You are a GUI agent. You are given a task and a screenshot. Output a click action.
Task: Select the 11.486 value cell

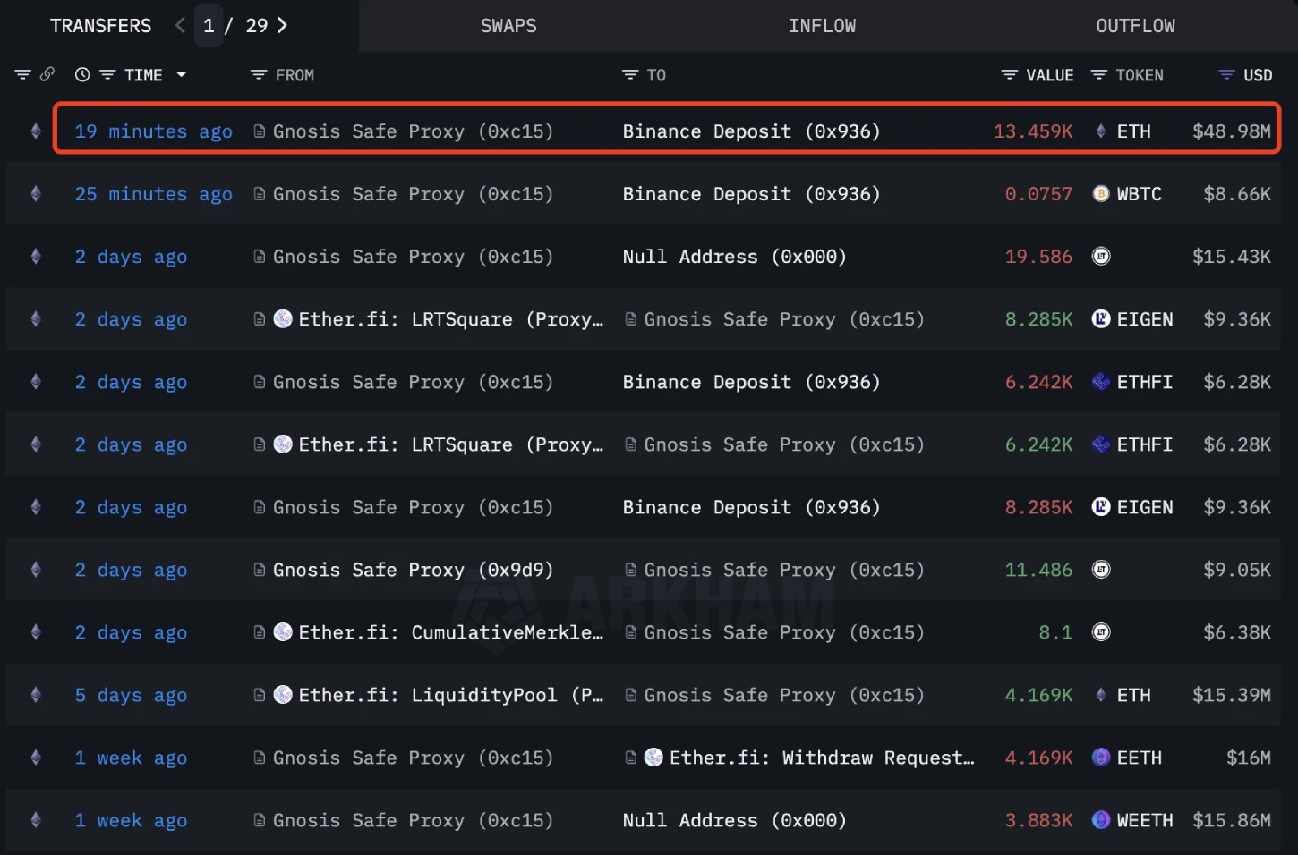(x=1038, y=570)
